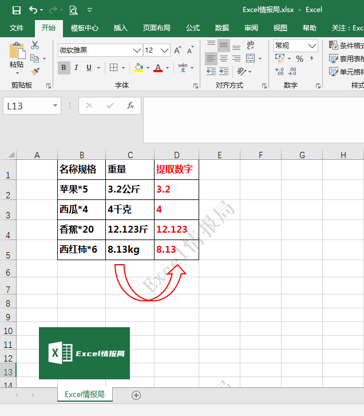
Task: Select the Format Painter brush
Action: click(35, 71)
